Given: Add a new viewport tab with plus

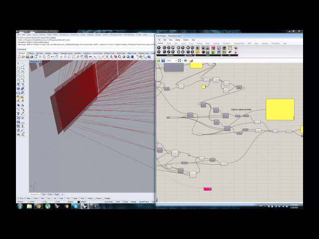Looking at the screenshot, I should click(x=63, y=195).
